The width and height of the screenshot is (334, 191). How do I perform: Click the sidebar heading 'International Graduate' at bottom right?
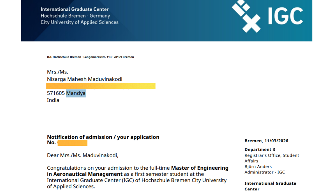point(270,183)
